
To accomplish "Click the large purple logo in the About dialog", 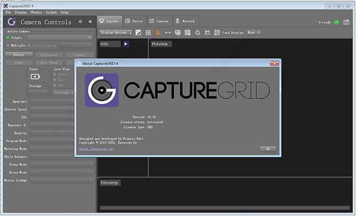I will (102, 90).
